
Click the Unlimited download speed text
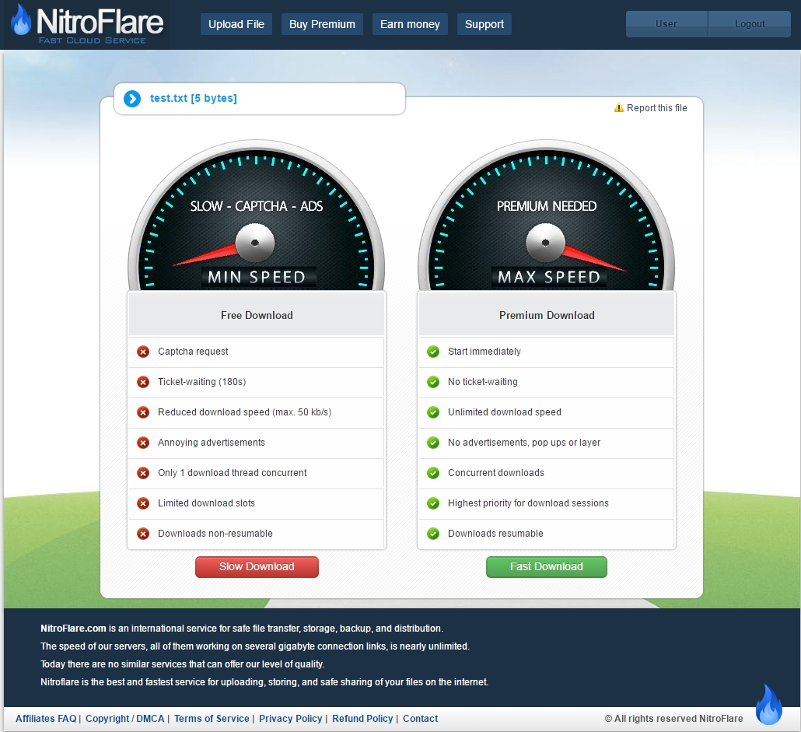coord(505,412)
